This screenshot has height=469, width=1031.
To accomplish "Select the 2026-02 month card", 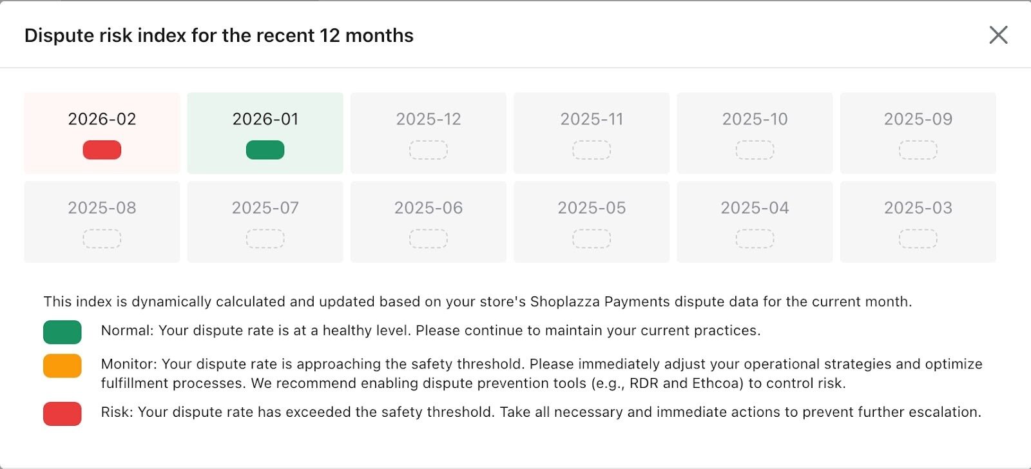I will [102, 120].
